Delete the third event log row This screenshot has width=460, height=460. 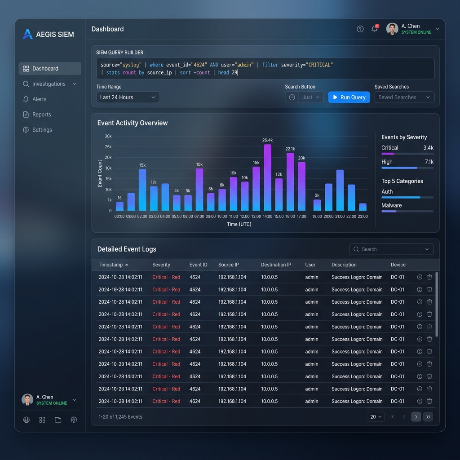point(429,302)
